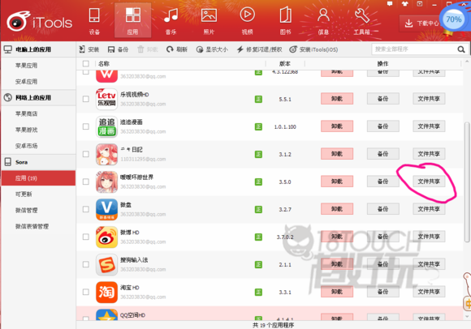Sort the list by the 名称 column header
The height and width of the screenshot is (329, 471).
104,63
